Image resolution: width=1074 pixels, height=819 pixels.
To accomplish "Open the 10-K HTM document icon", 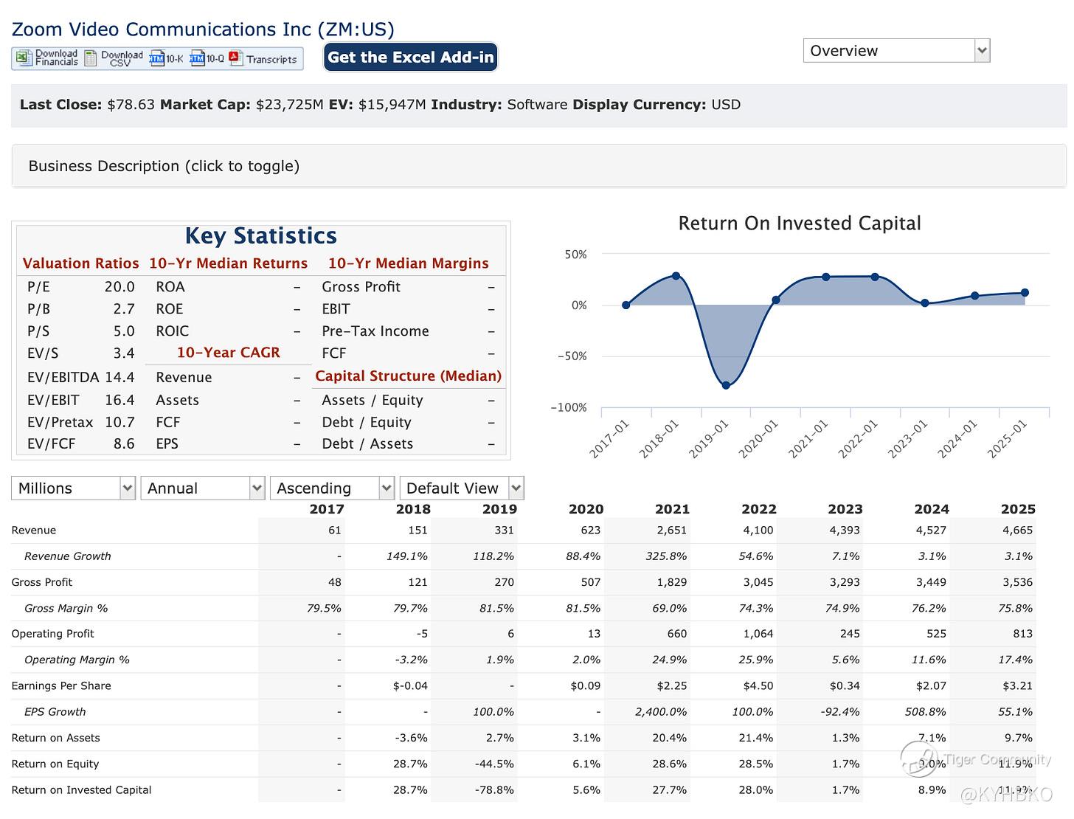I will point(156,58).
